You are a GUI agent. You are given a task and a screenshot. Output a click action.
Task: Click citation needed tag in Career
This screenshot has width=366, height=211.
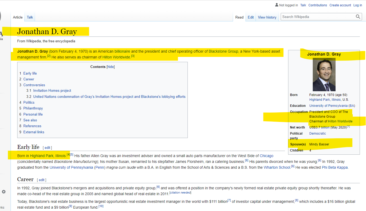180,193
